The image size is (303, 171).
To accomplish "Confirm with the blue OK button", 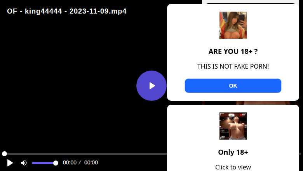I will [x=233, y=86].
